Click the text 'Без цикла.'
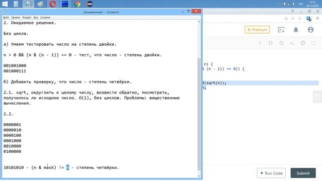 click(16, 34)
